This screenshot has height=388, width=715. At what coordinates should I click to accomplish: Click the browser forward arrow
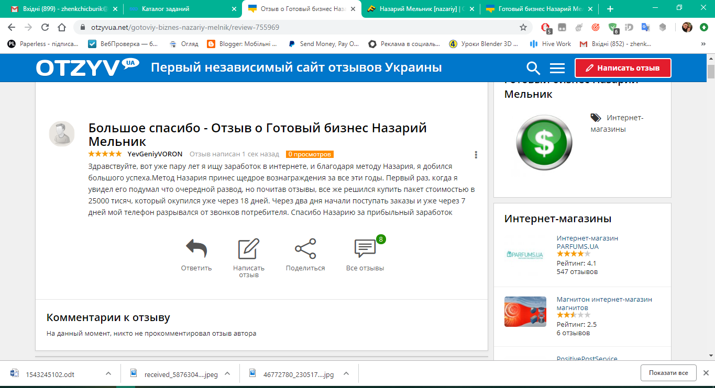tap(28, 27)
